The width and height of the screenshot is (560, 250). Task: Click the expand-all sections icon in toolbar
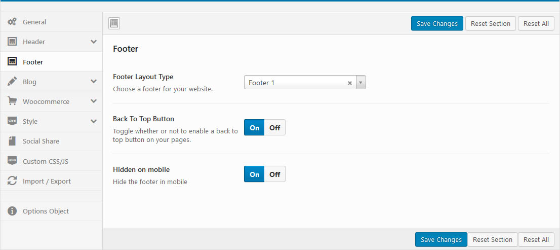114,23
